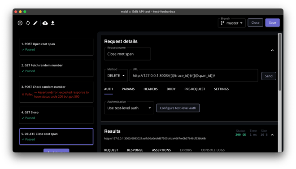
Task: Collapse the Results section chevron
Action: coord(272,134)
